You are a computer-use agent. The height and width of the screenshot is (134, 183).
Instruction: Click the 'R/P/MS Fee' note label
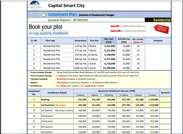pos(36,86)
